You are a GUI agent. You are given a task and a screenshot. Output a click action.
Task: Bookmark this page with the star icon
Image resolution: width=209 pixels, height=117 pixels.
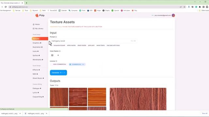tap(184, 7)
